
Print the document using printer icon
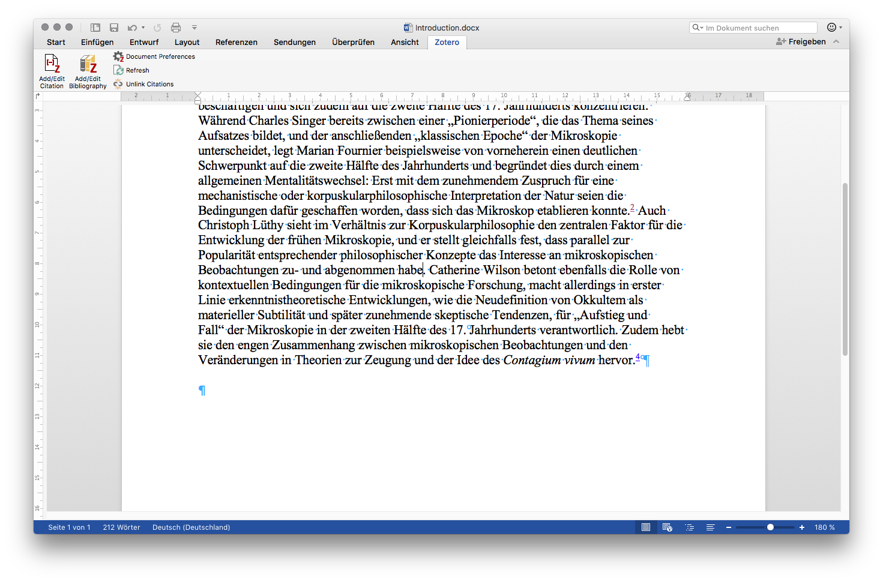[x=176, y=28]
